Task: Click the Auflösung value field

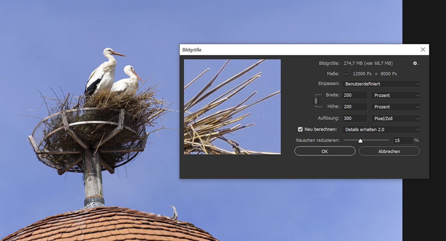Action: pyautogui.click(x=354, y=119)
